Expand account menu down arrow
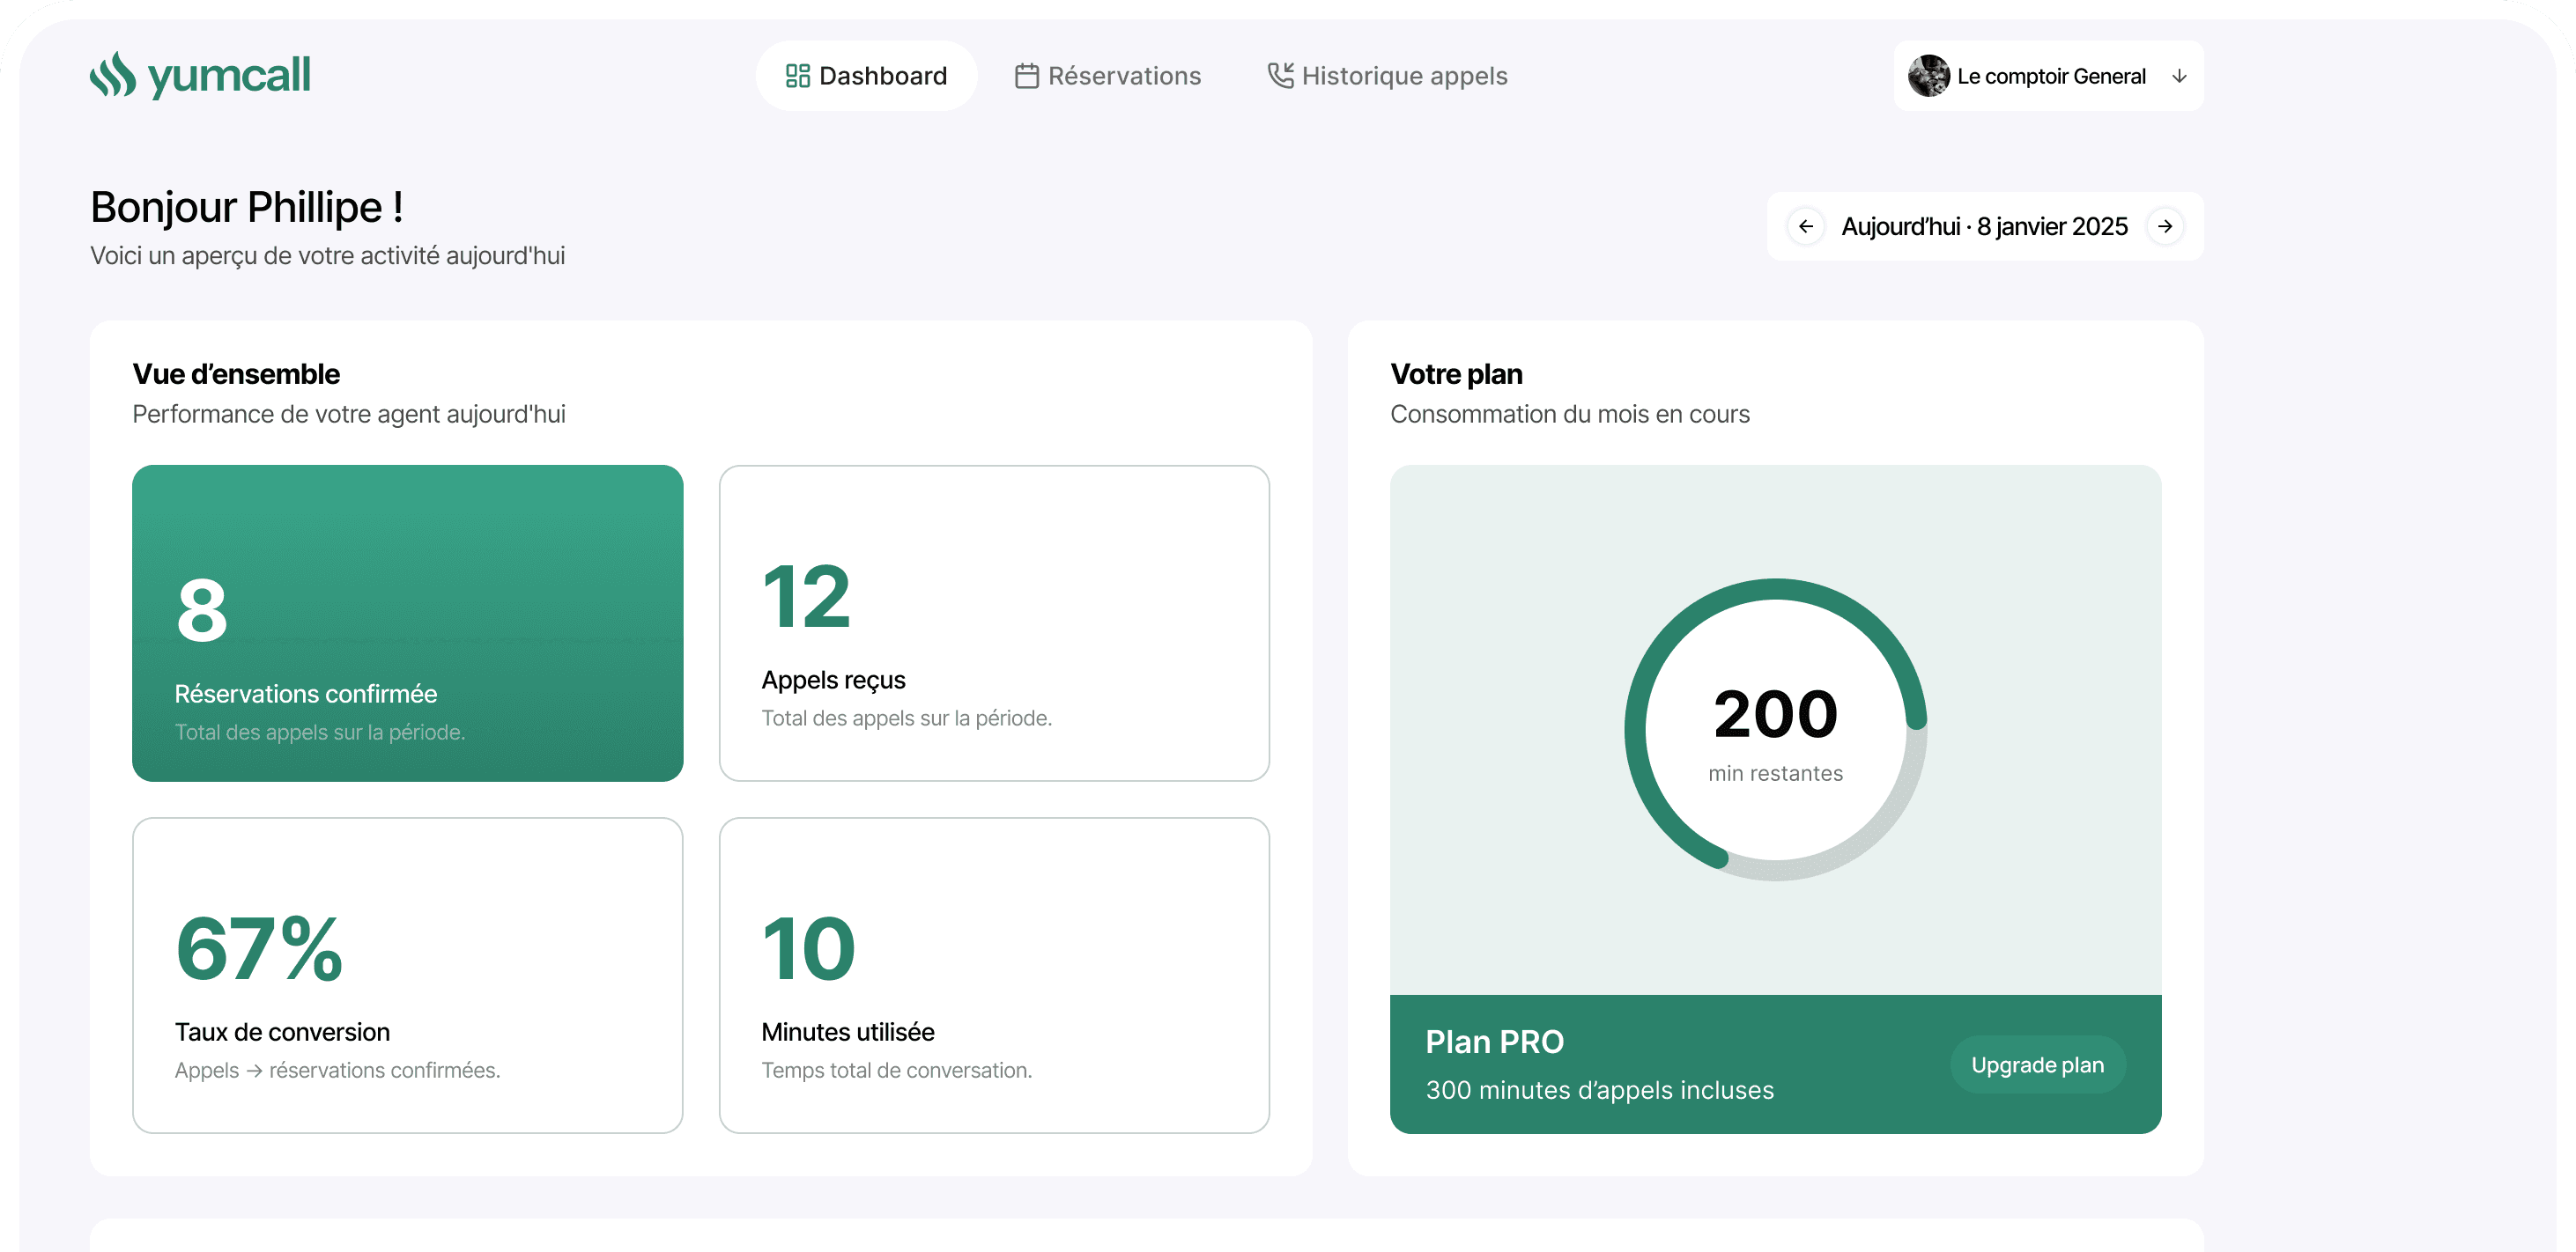This screenshot has height=1252, width=2576. click(x=2179, y=76)
